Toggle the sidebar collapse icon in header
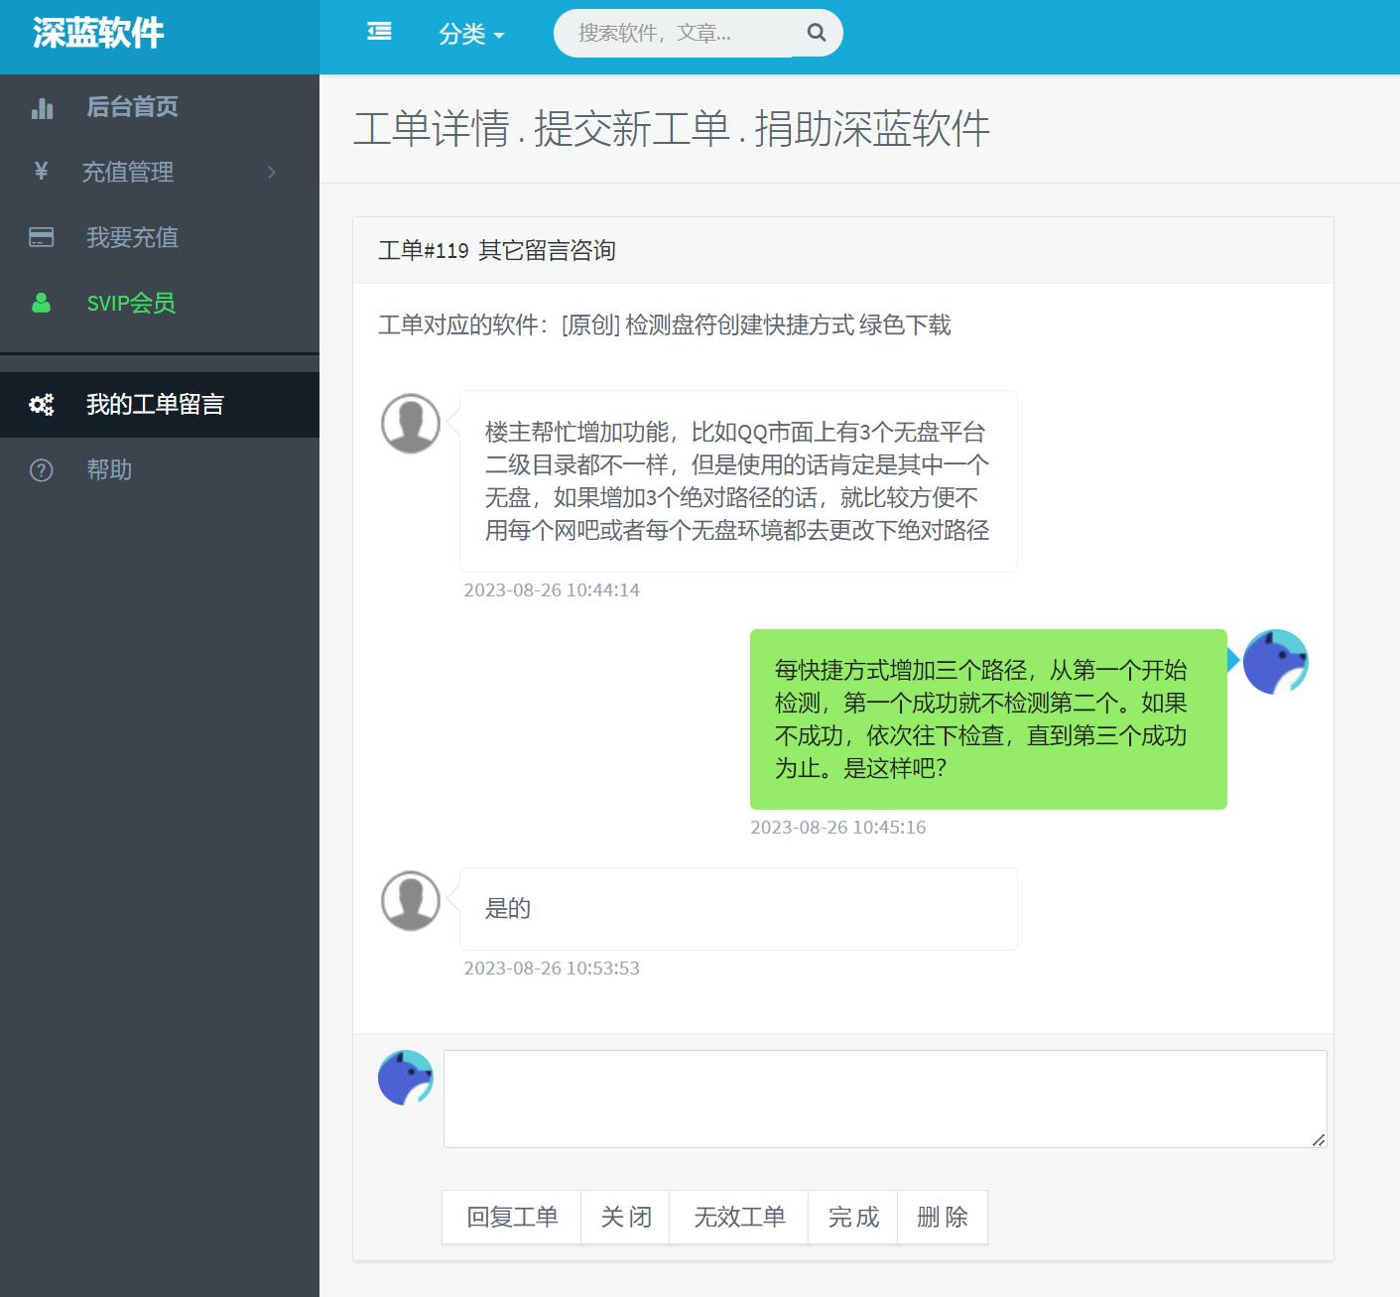 [x=379, y=33]
